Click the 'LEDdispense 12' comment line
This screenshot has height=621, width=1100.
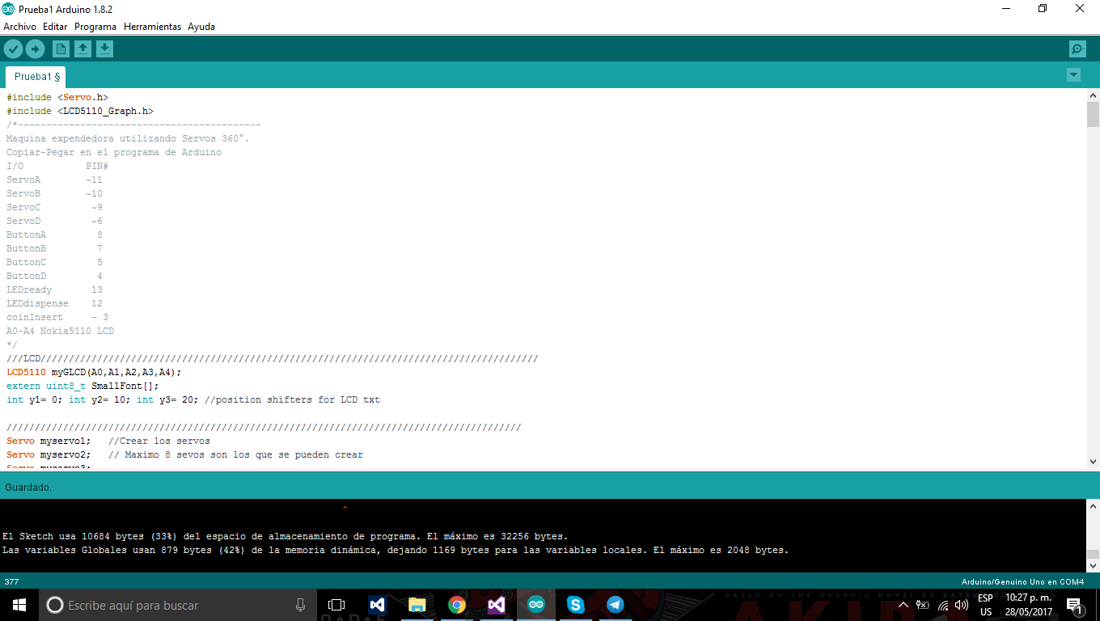54,303
